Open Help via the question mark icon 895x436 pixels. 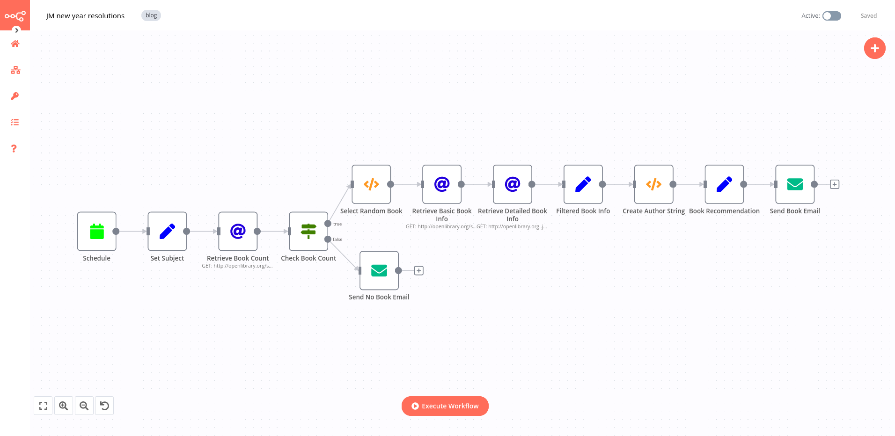[14, 148]
